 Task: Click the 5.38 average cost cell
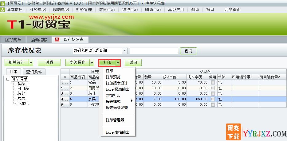point(174,83)
